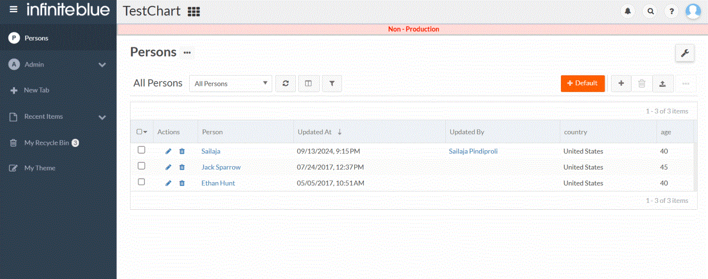Screen dimensions: 708x279
Task: Click the search magnifier icon
Action: pyautogui.click(x=650, y=11)
